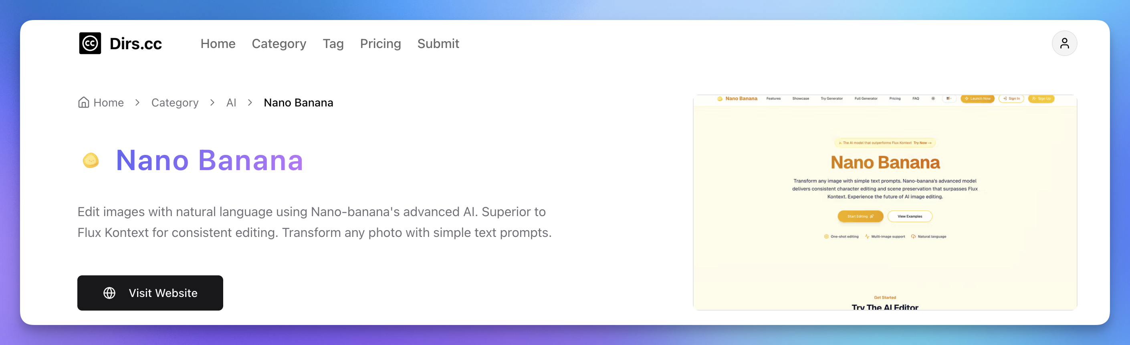Viewport: 1130px width, 345px height.
Task: Go to the Submit page
Action: (438, 44)
